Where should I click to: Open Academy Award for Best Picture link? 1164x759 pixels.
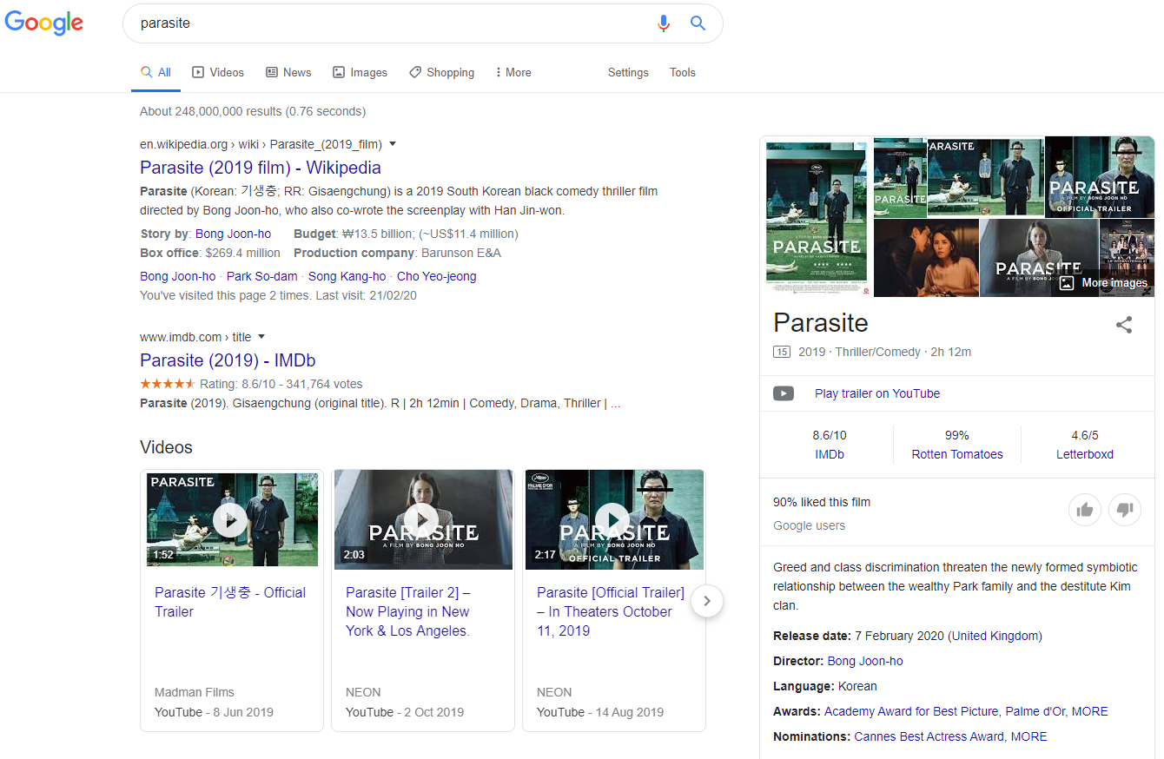coord(911,711)
